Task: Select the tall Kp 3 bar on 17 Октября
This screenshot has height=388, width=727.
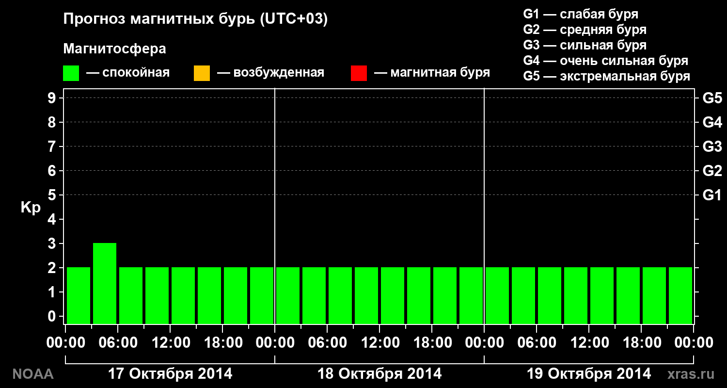Action: pos(105,283)
